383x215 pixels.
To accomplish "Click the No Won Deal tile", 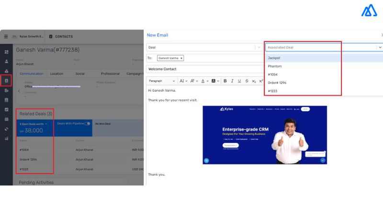I will tap(118, 128).
